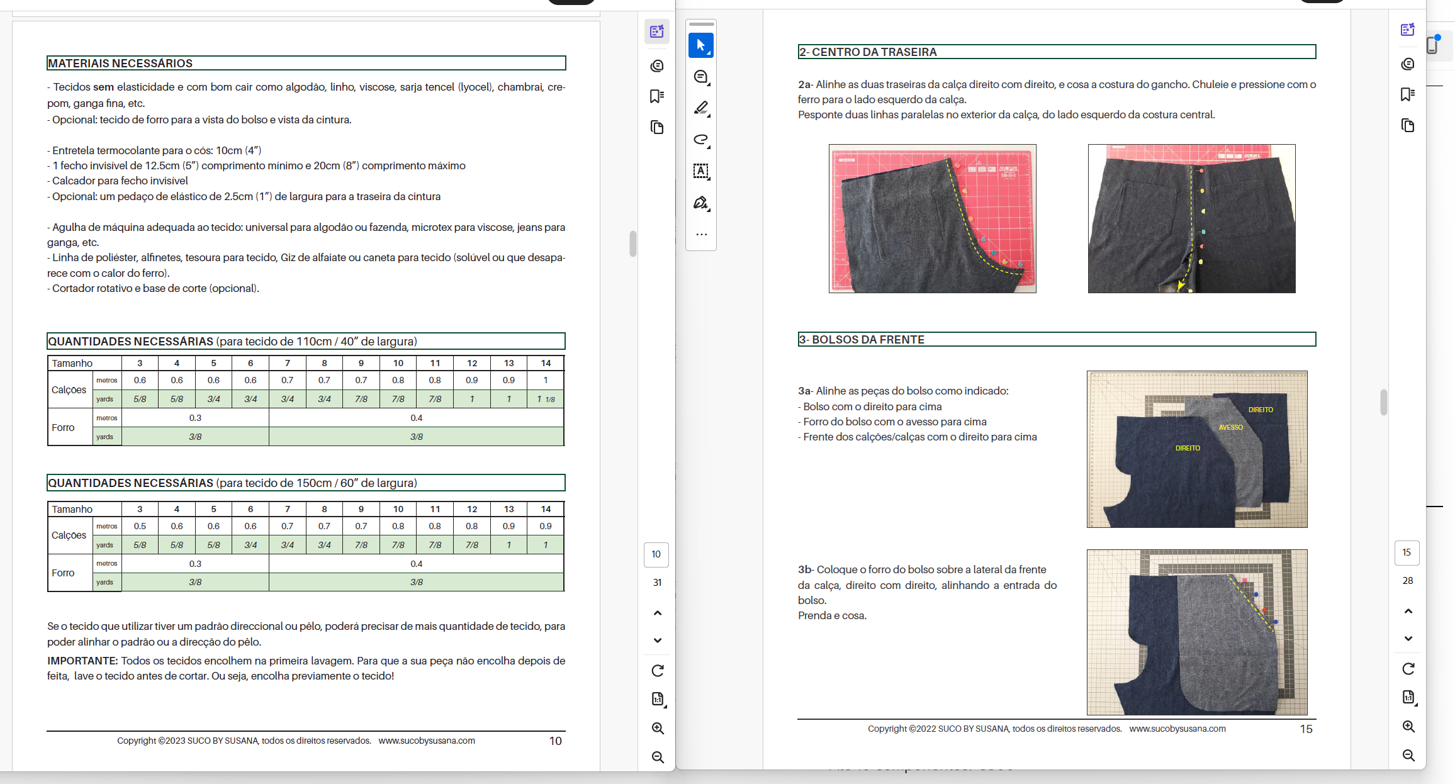Open comments panel in the right window
Image resolution: width=1455 pixels, height=784 pixels.
click(x=1408, y=64)
